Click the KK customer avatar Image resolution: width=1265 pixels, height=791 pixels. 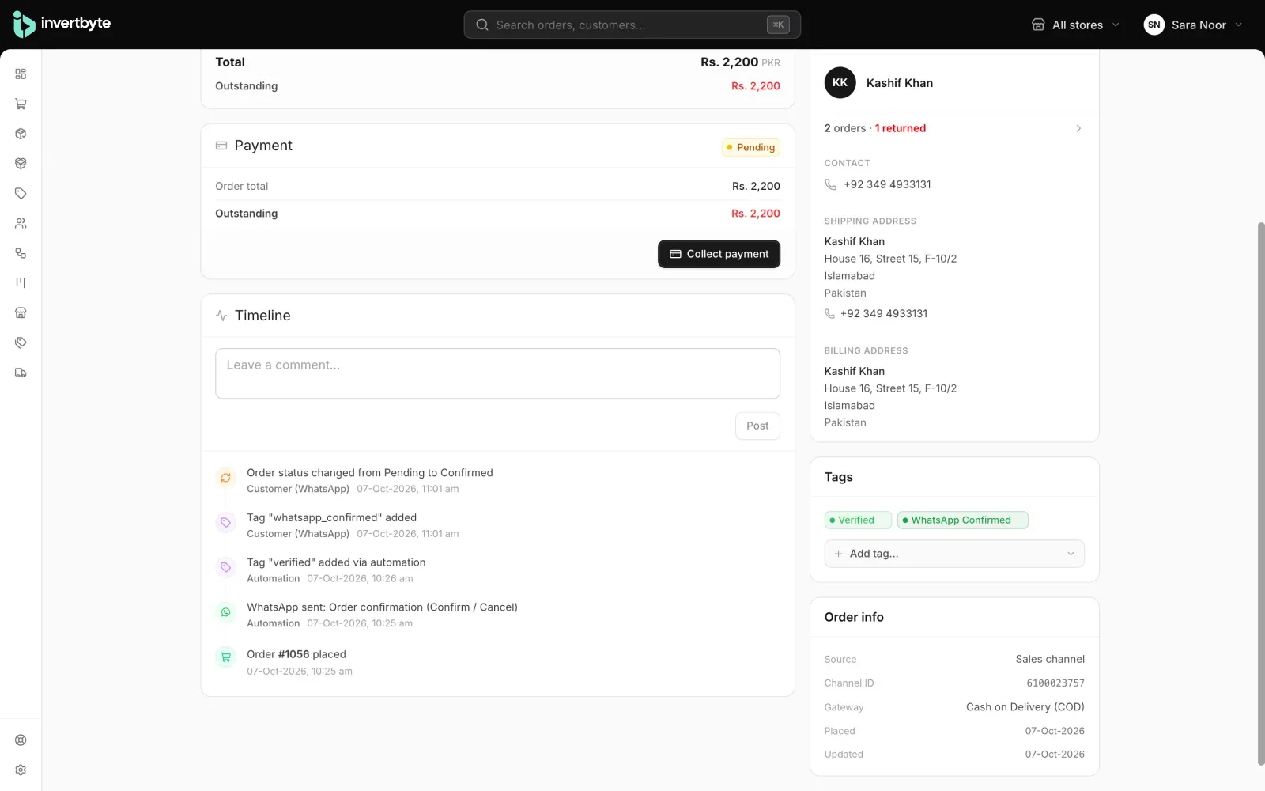pyautogui.click(x=840, y=82)
